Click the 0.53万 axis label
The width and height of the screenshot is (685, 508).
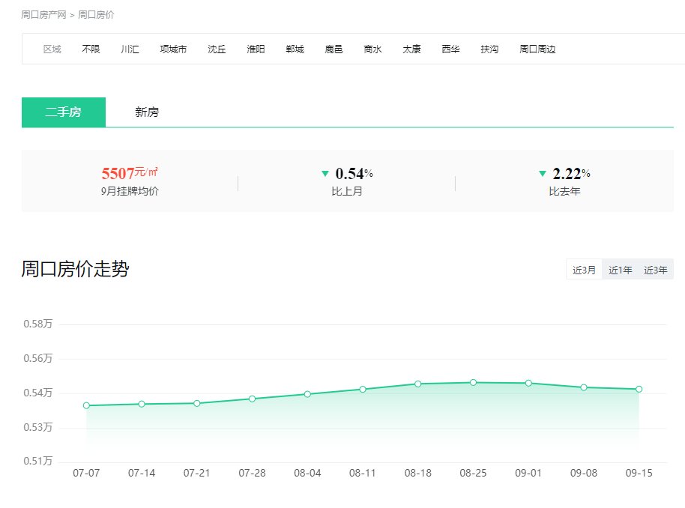coord(38,427)
